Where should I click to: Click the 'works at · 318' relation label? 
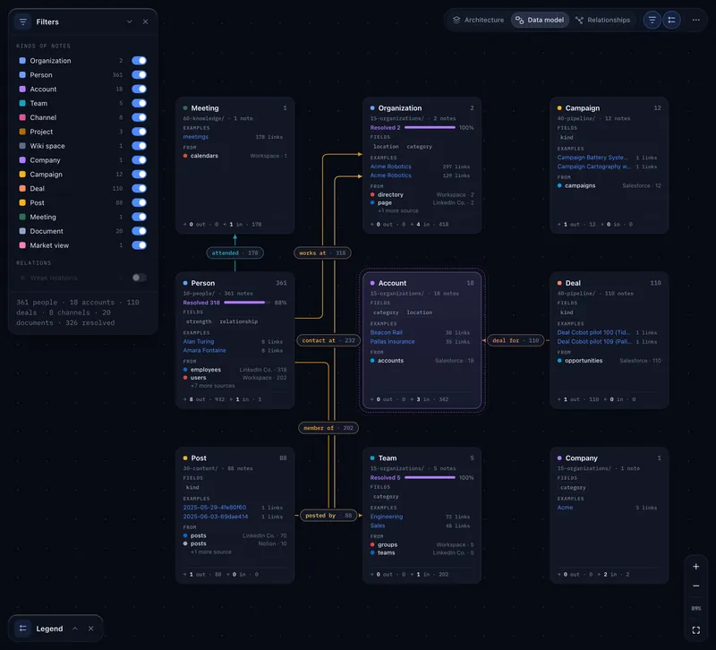322,252
